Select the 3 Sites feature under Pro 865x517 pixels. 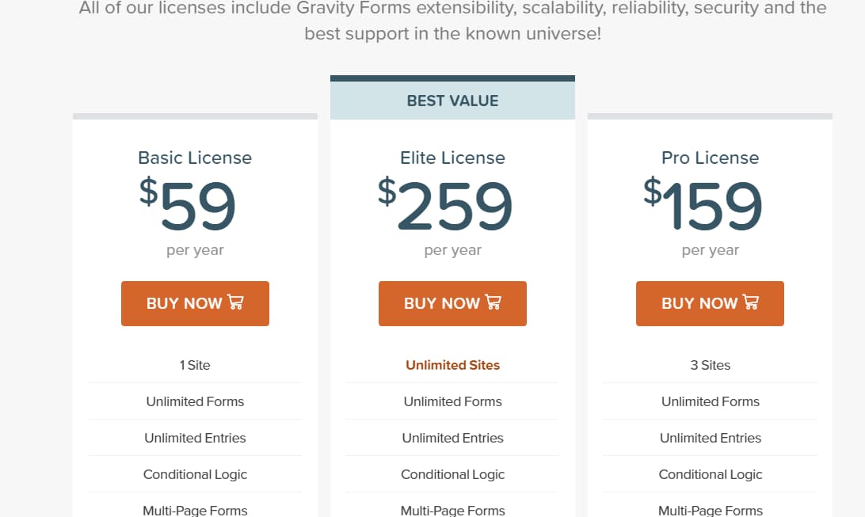click(x=710, y=365)
